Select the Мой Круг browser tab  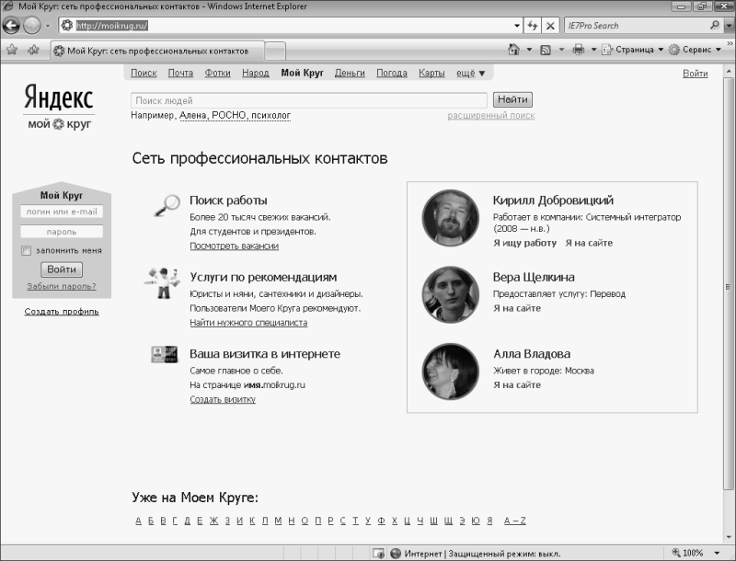(x=157, y=51)
